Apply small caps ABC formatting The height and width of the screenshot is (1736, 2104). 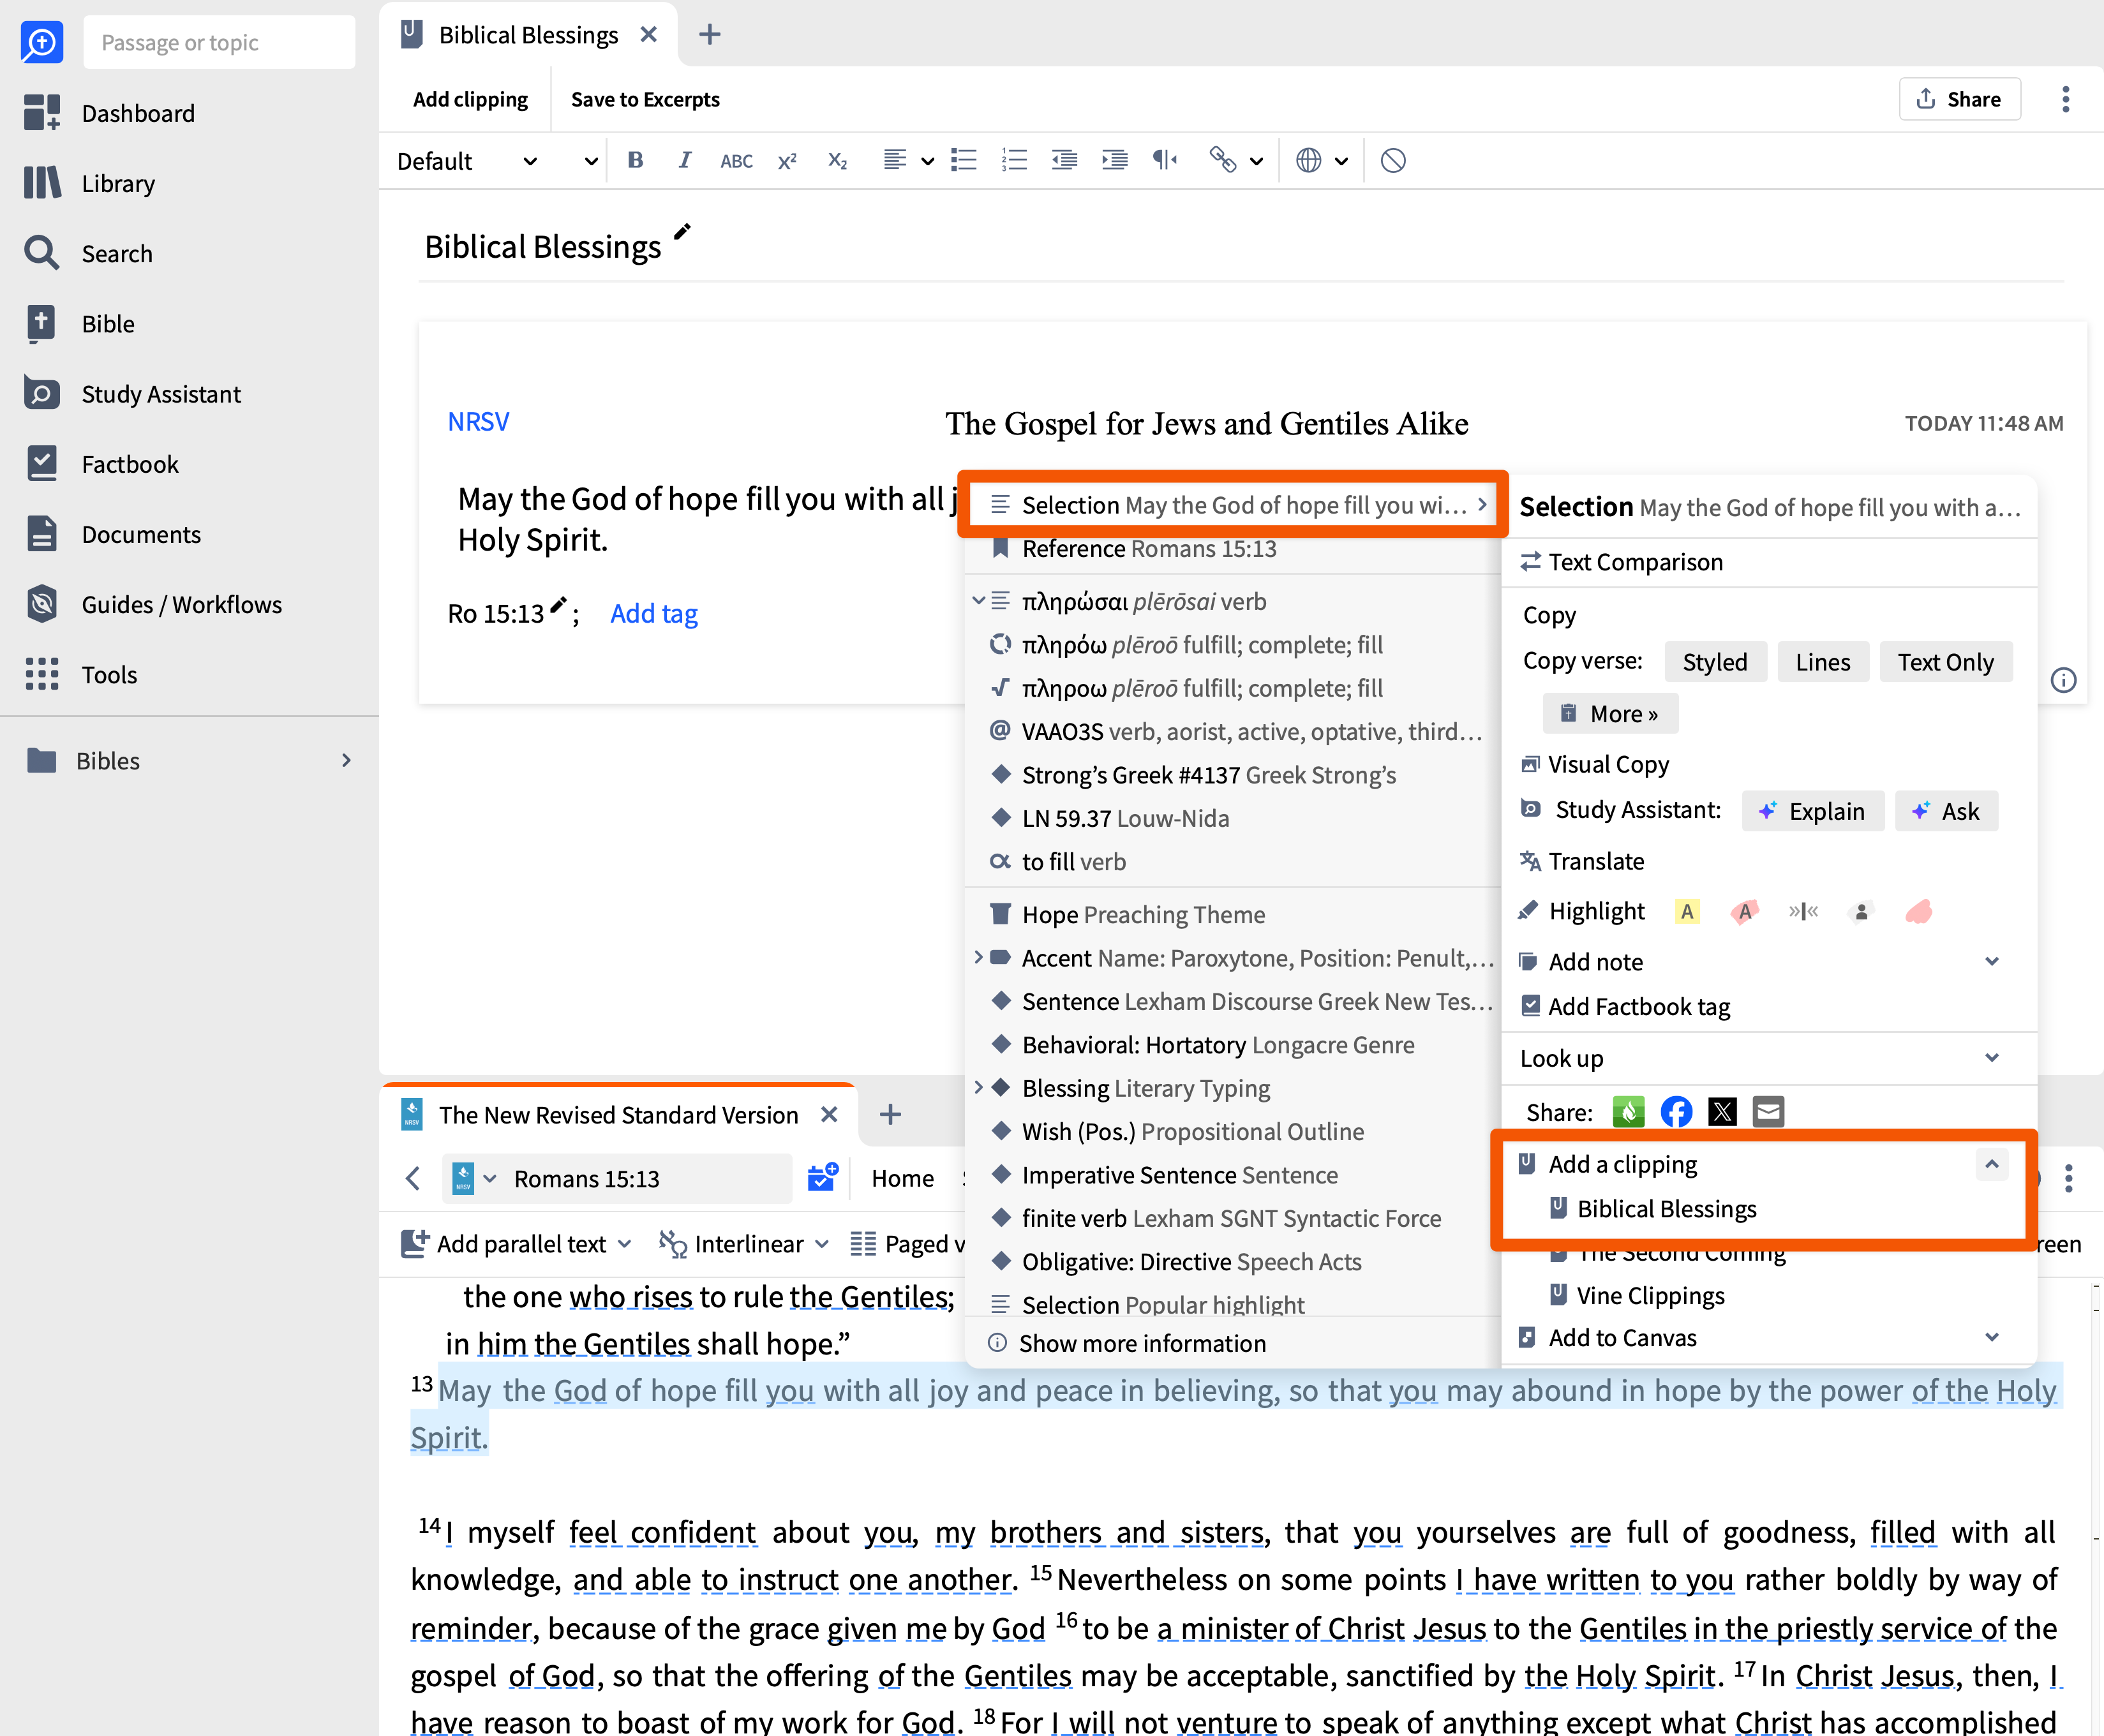[736, 160]
